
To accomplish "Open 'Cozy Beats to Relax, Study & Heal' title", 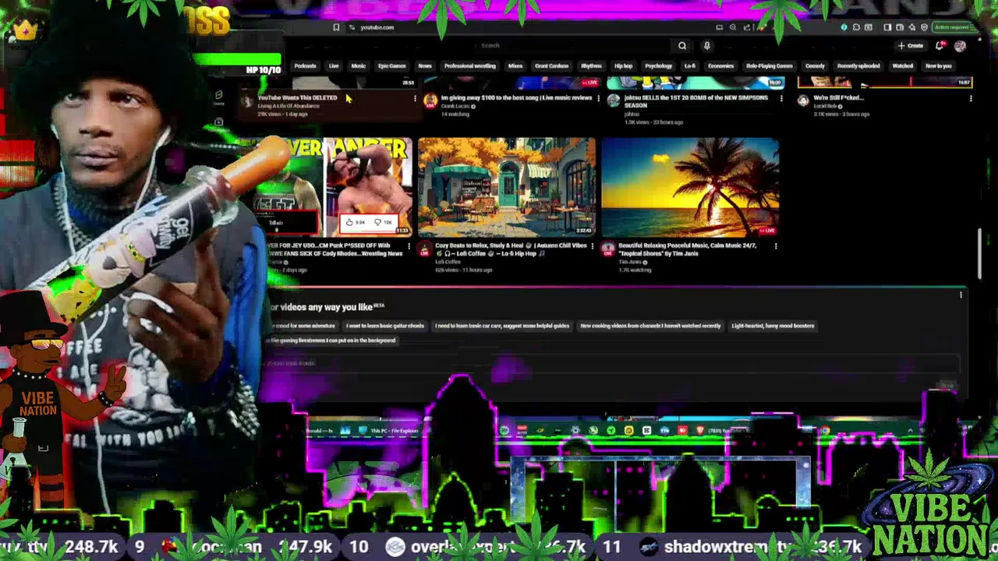I will point(511,249).
